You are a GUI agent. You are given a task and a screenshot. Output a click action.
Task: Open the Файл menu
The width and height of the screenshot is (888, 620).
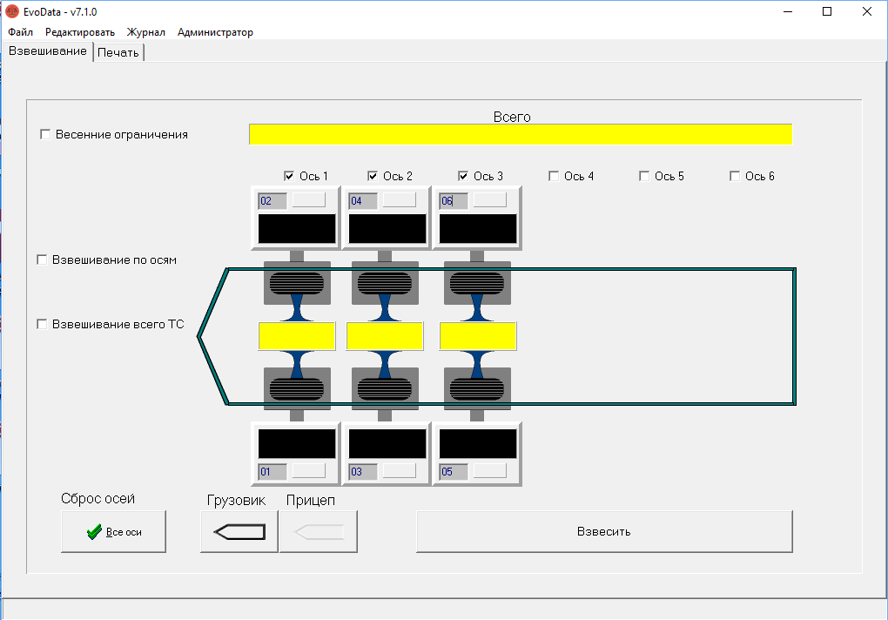tap(20, 32)
